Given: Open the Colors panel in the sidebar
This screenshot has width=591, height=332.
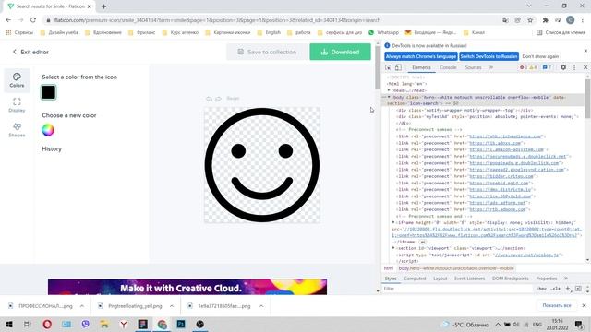Looking at the screenshot, I should (17, 80).
